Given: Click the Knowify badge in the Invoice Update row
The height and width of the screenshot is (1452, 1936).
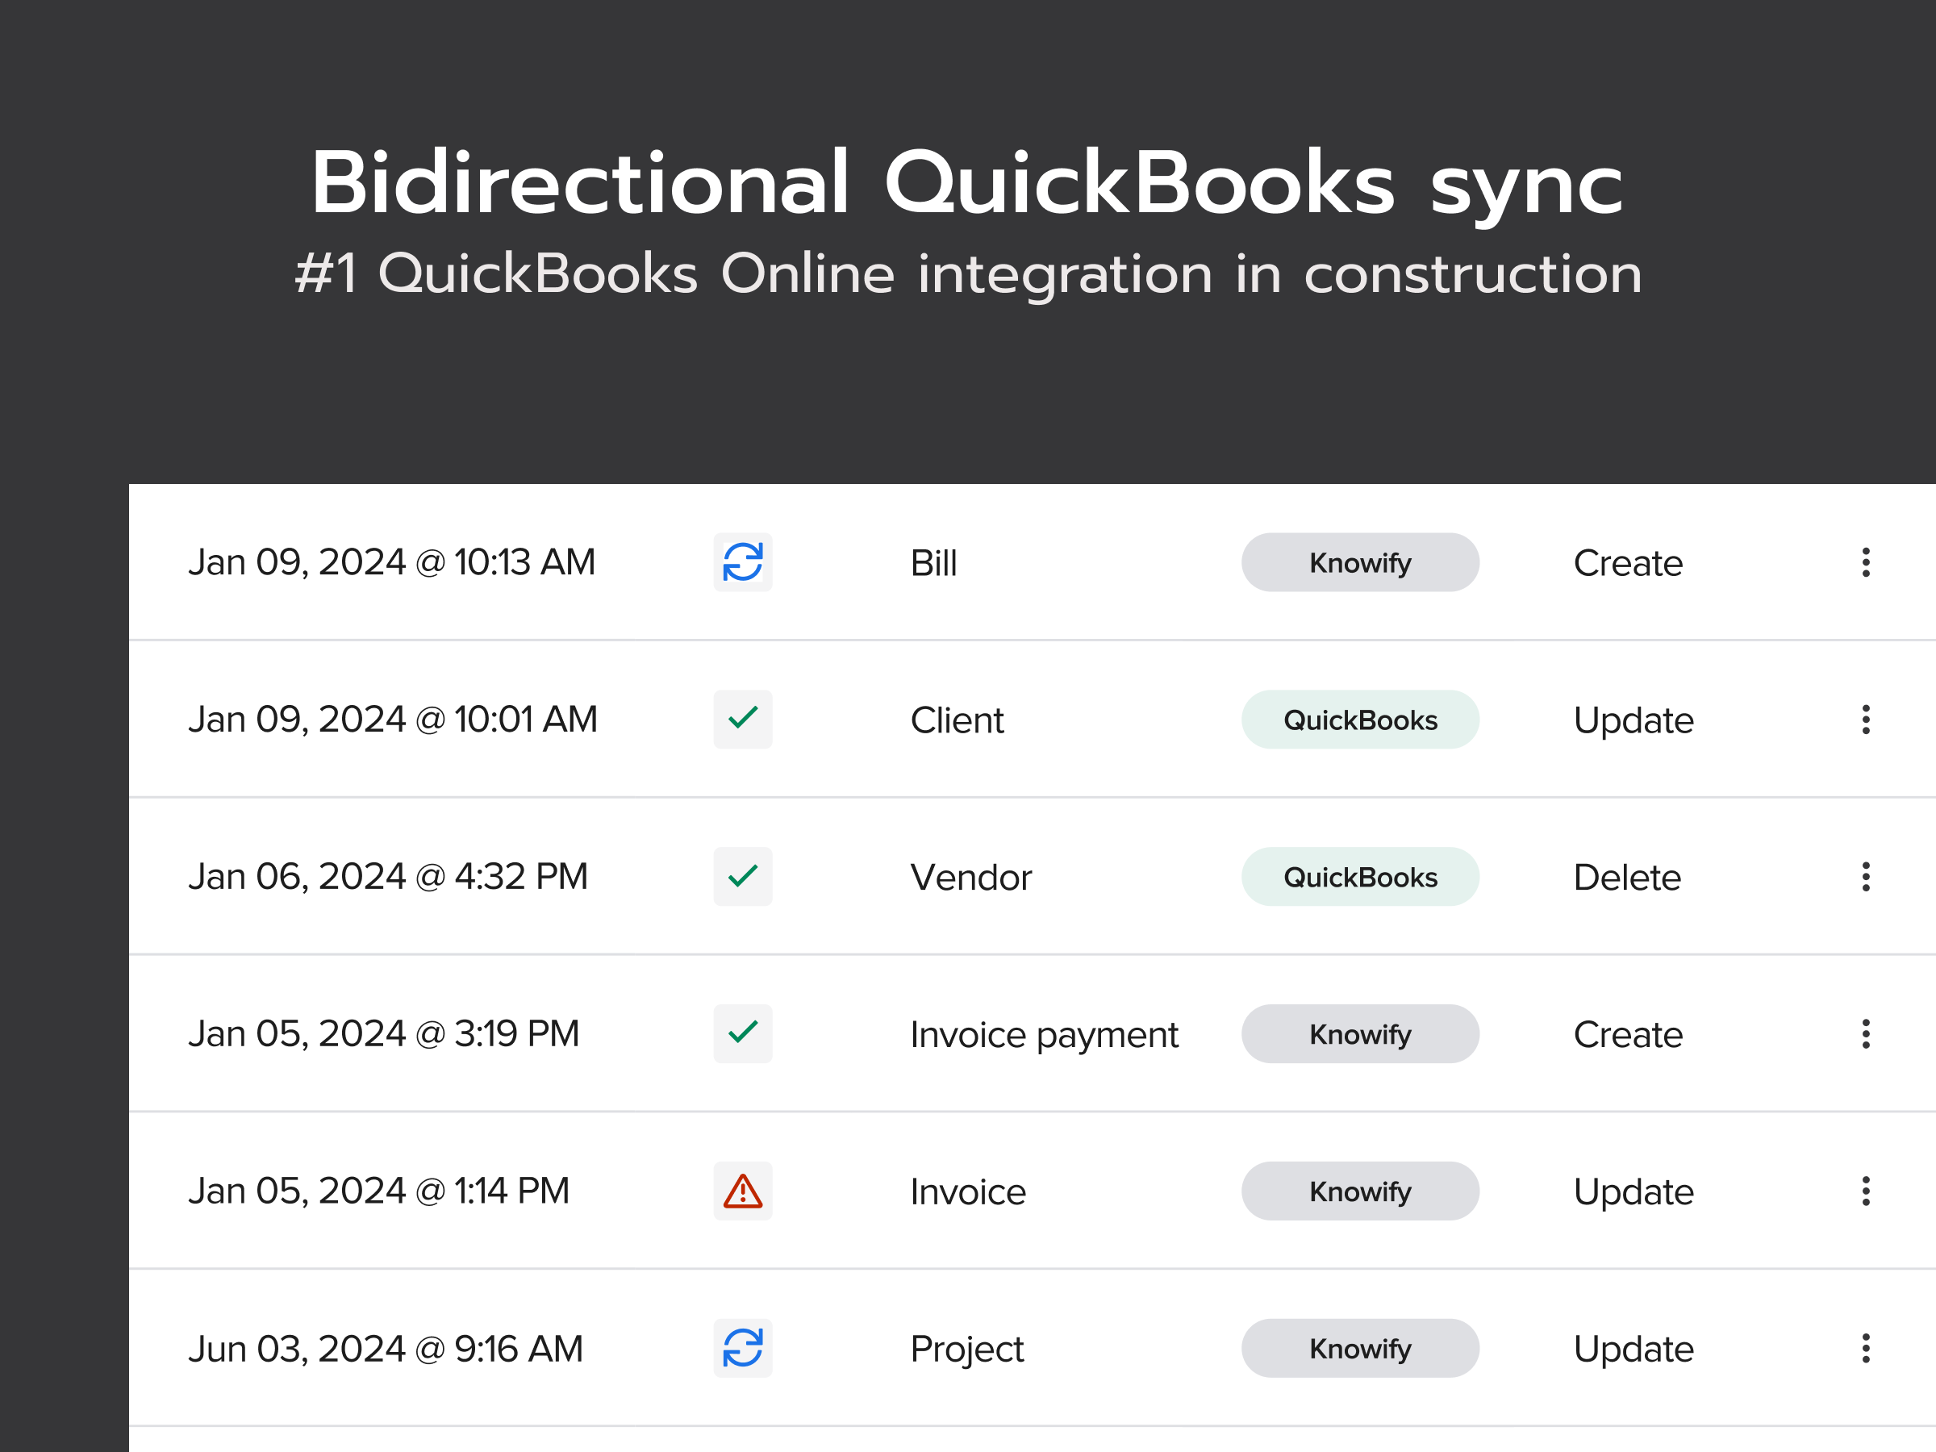Looking at the screenshot, I should click(1360, 1191).
